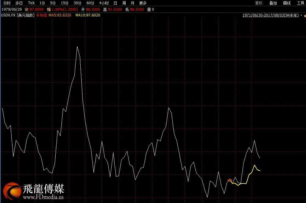Image resolution: width=306 pixels, height=203 pixels.
Task: Click the 复权 adjustment button
Action: pos(259,3)
